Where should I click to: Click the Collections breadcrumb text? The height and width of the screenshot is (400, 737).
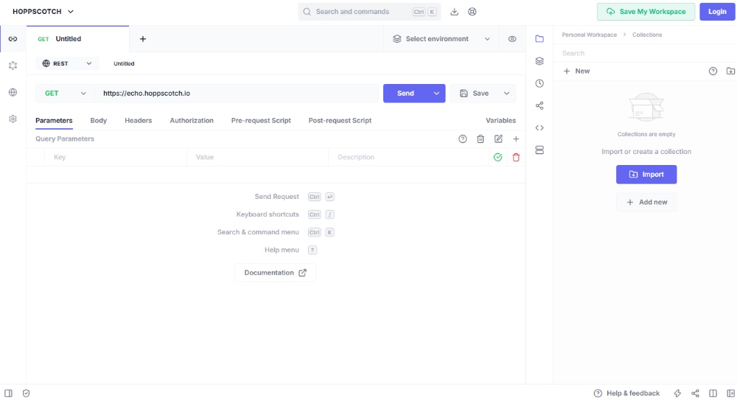pos(647,35)
